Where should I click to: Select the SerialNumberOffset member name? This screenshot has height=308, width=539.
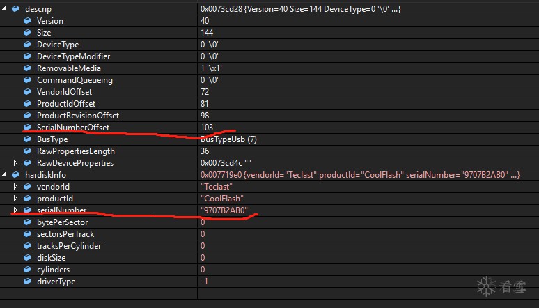pyautogui.click(x=73, y=128)
